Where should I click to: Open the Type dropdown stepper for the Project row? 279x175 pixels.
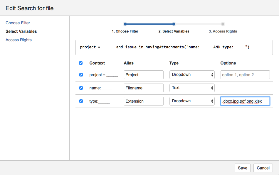click(212, 75)
